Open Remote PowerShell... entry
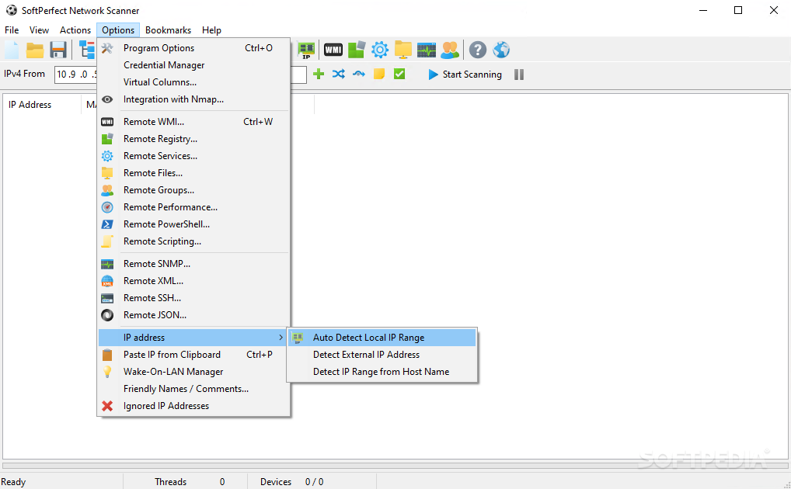791x489 pixels. (x=194, y=224)
